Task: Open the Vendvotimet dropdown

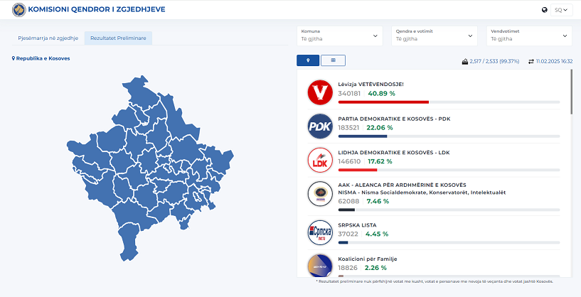Action: (529, 36)
